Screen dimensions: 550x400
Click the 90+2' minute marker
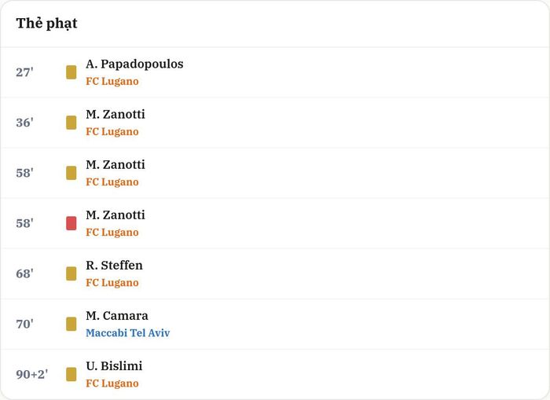point(32,374)
